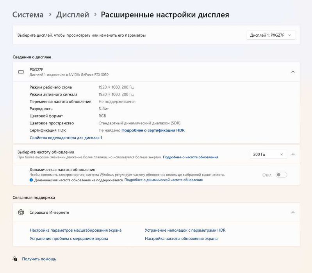Viewport: 312px width, 273px height.
Task: Click the RGB color format value
Action: click(x=102, y=116)
